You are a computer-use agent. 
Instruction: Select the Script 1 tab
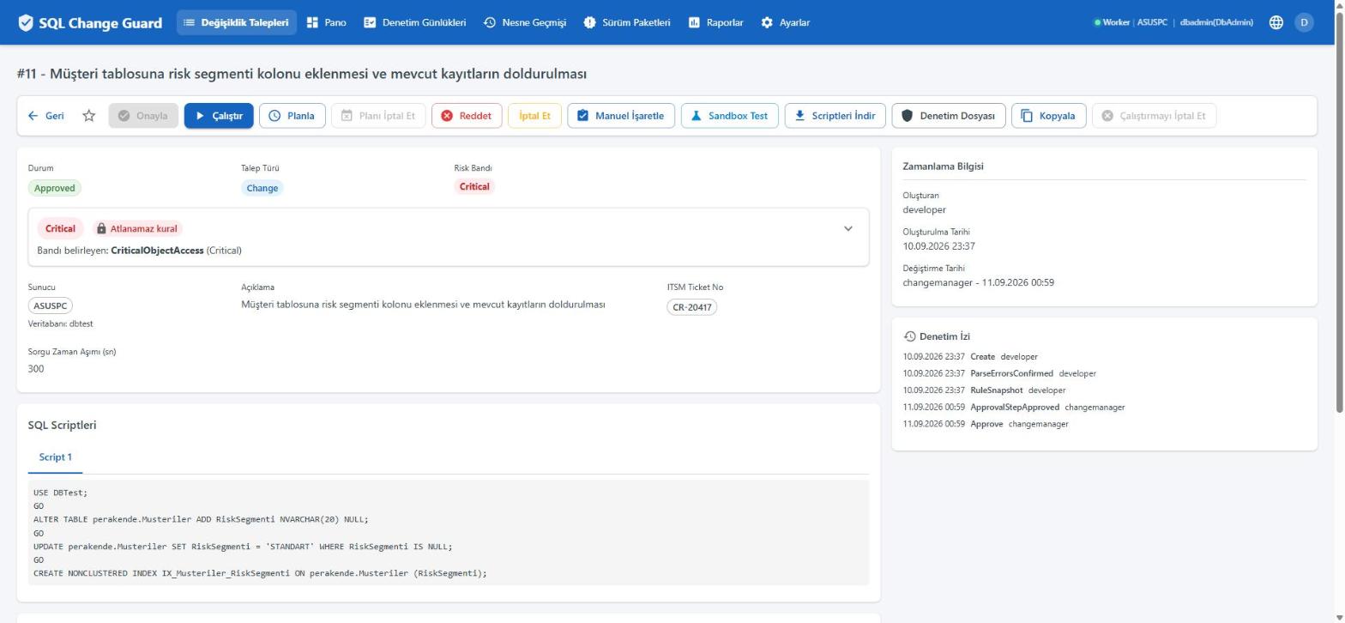pyautogui.click(x=55, y=457)
